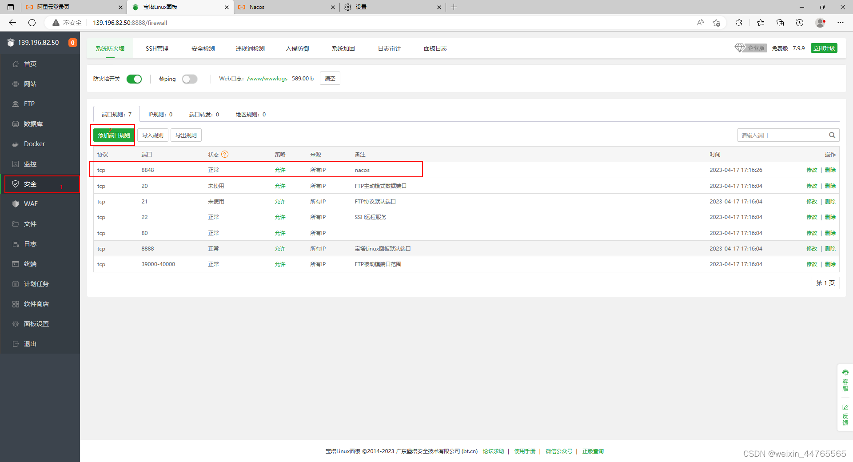Open the 计划任务 scheduled tasks item
Screen dimensions: 853x462
pyautogui.click(x=40, y=284)
